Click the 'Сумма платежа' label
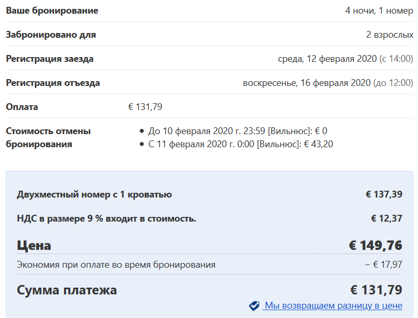This screenshot has height=318, width=418. click(x=67, y=290)
